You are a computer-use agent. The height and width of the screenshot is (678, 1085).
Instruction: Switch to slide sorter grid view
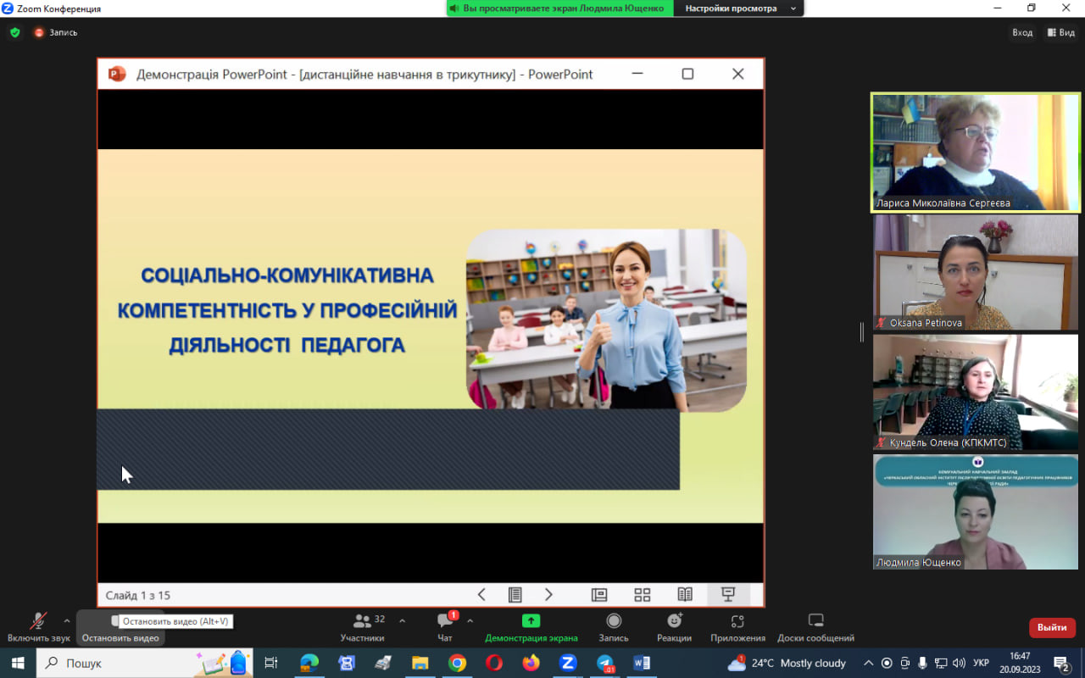(x=642, y=595)
